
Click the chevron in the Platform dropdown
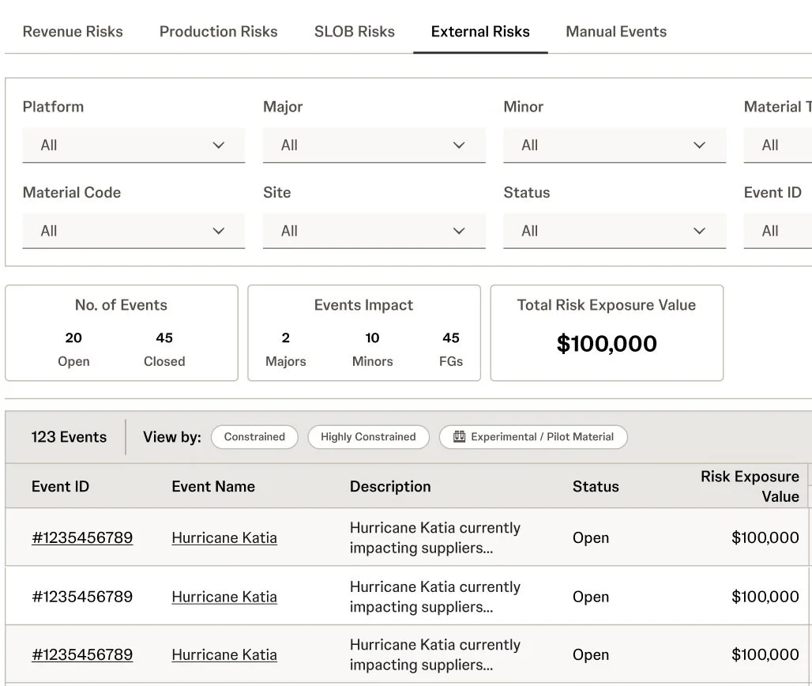219,145
